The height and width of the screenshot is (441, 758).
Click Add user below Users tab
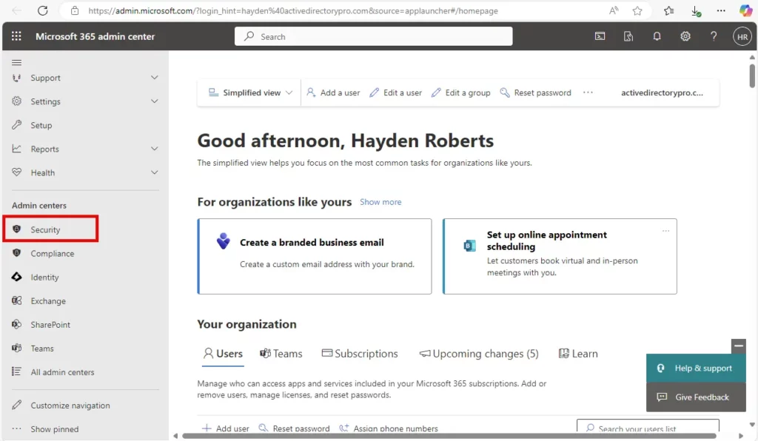pos(226,428)
